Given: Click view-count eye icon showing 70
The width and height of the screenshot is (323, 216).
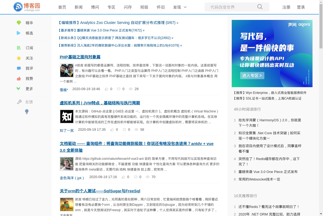Looking at the screenshot, I should pos(148,177).
